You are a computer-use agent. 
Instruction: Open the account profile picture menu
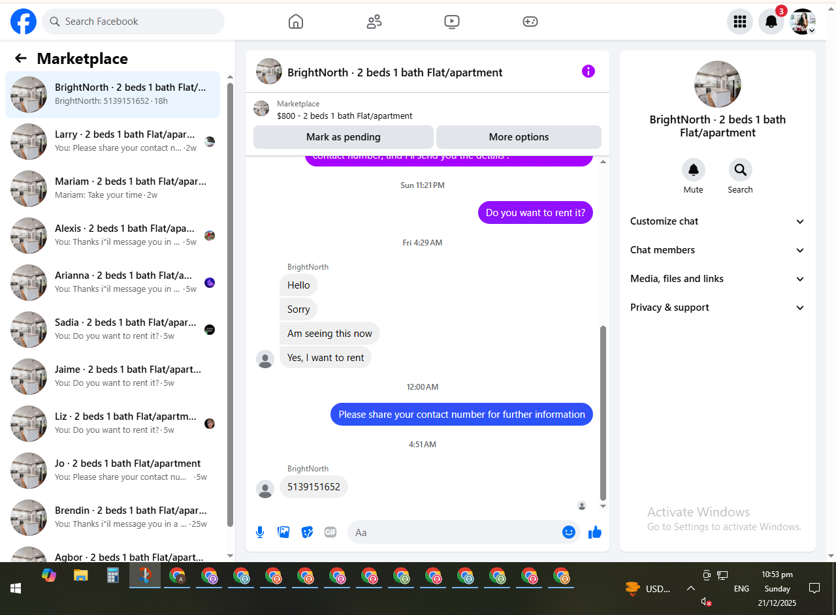point(803,22)
